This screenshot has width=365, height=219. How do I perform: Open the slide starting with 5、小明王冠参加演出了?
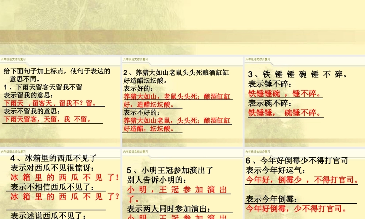click(182, 184)
